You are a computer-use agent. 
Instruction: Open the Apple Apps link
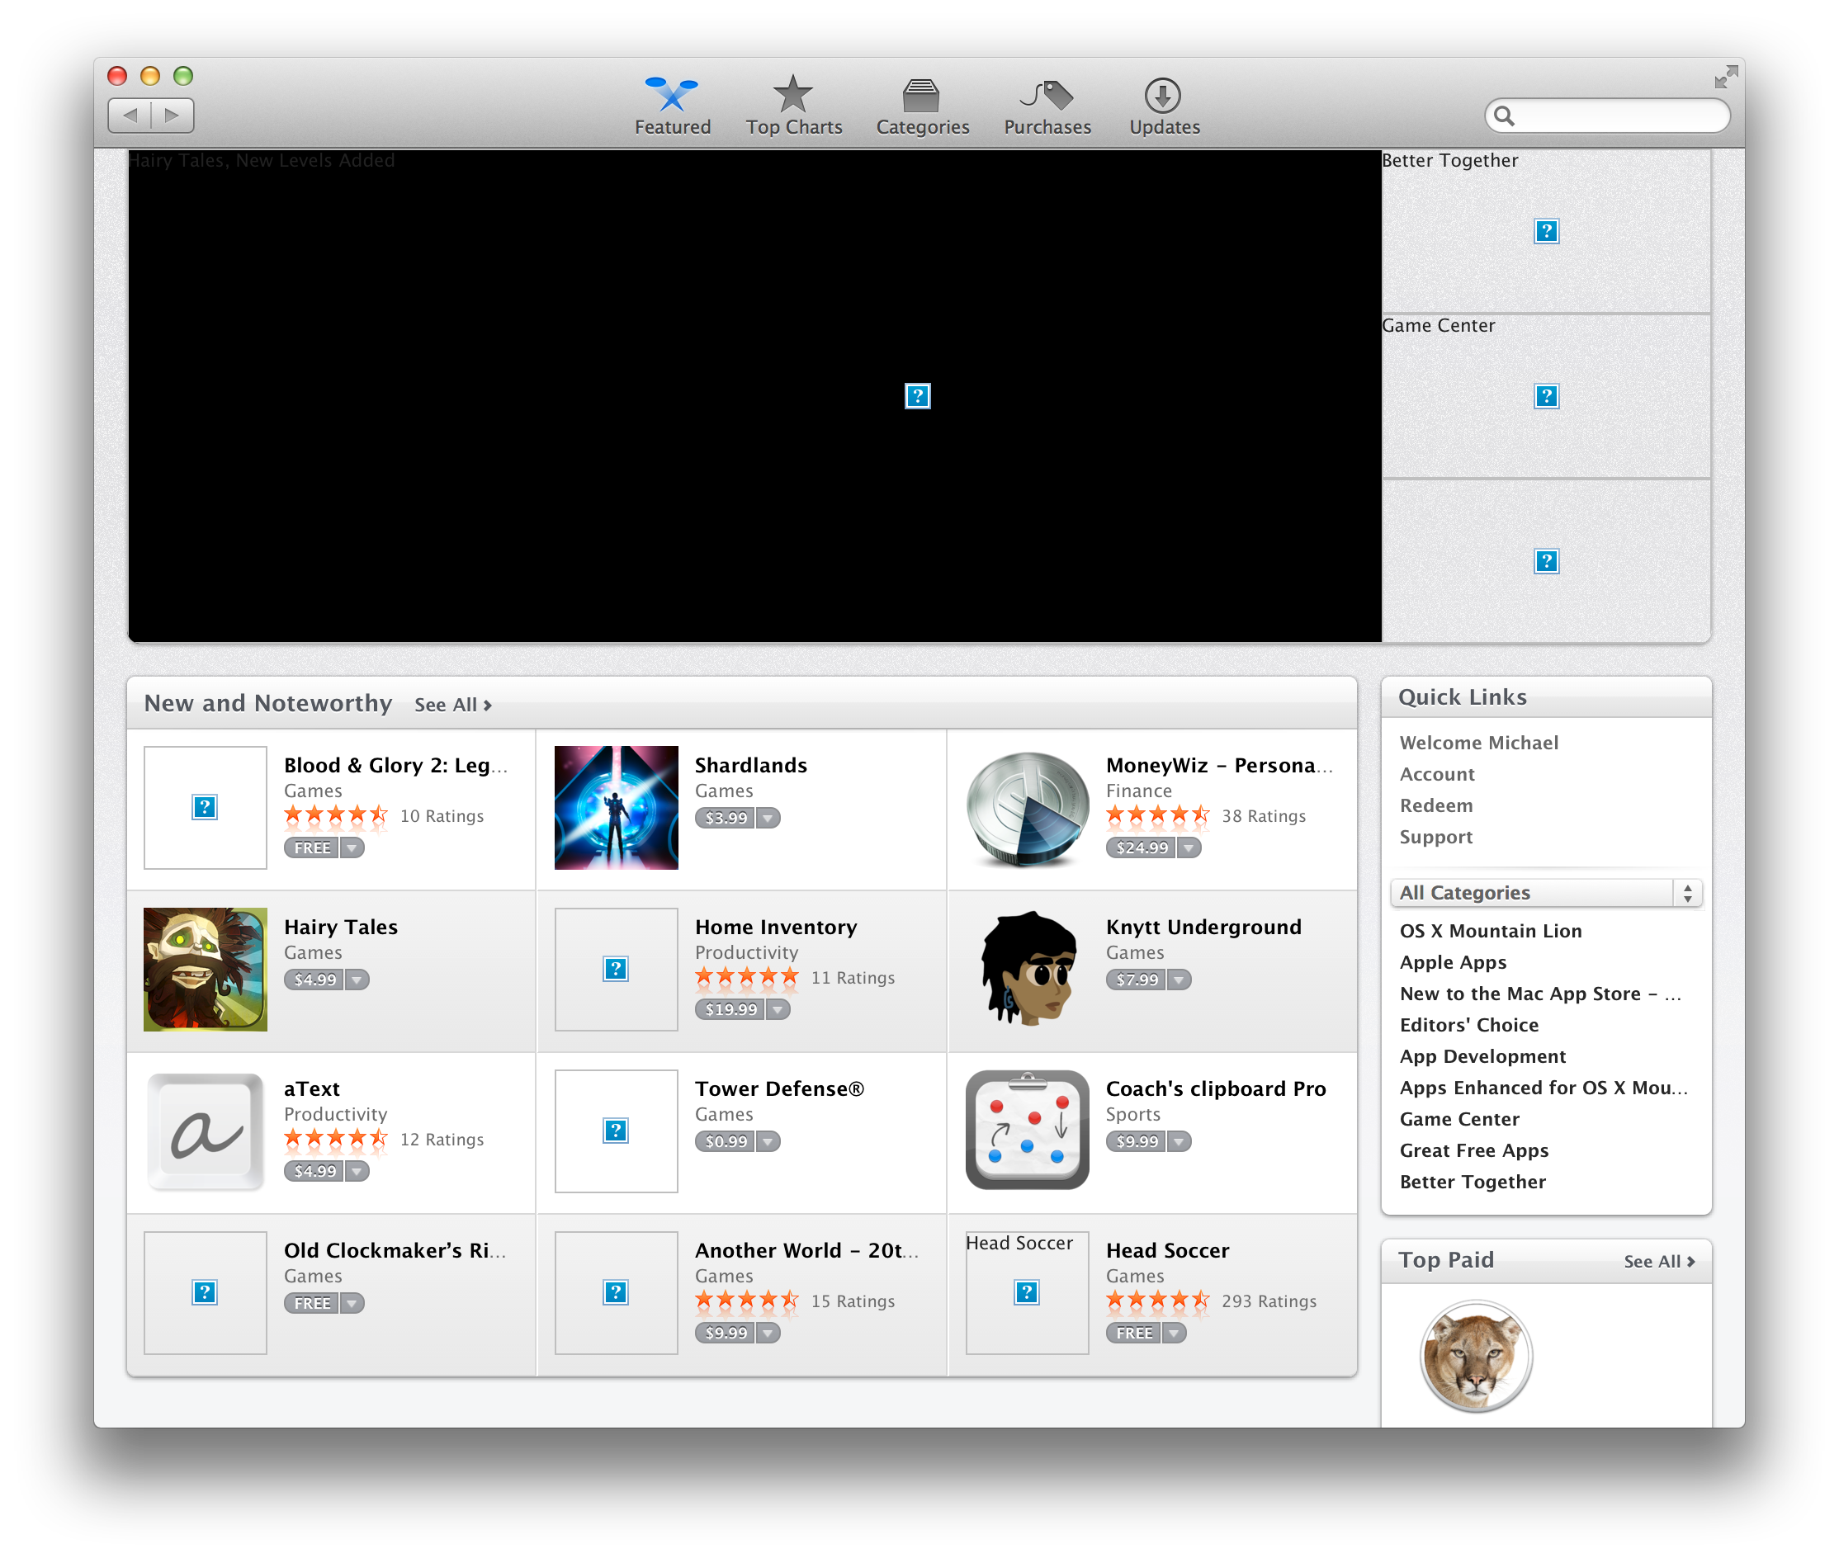click(1453, 963)
